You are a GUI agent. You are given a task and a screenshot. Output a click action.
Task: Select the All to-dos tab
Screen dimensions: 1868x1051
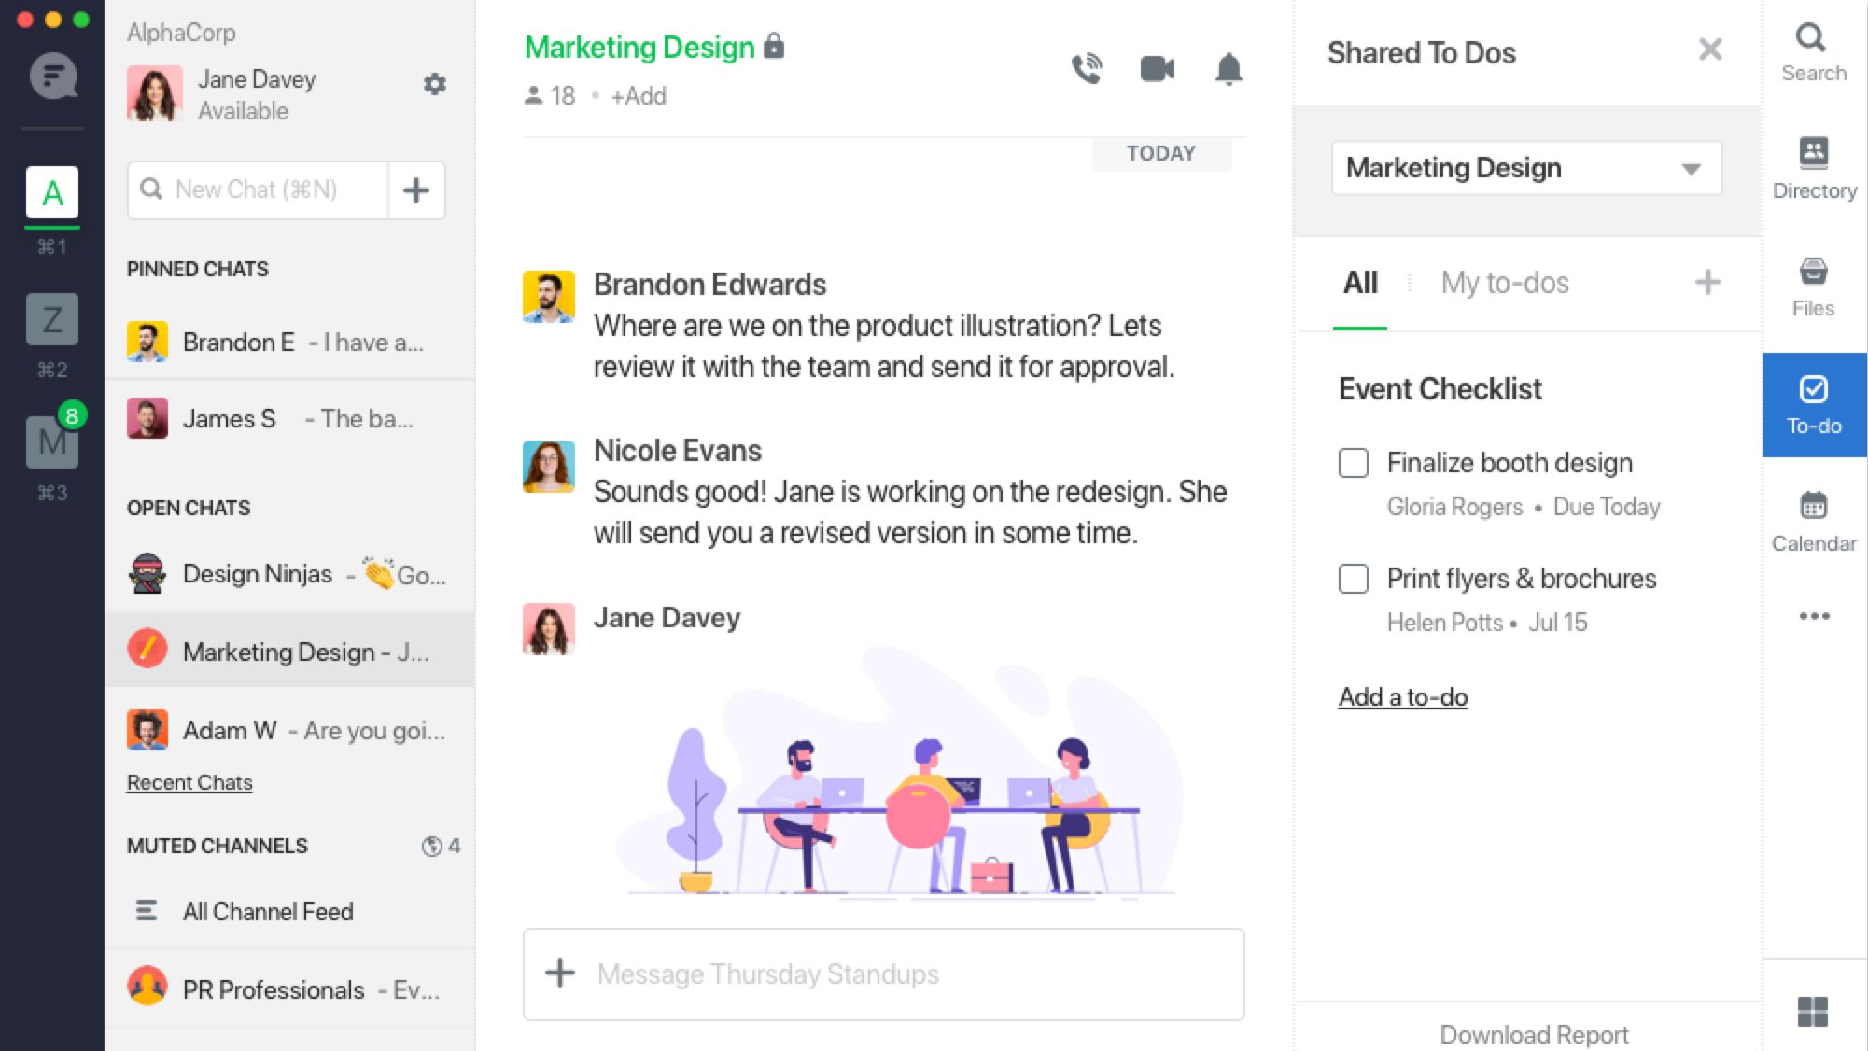tap(1360, 283)
